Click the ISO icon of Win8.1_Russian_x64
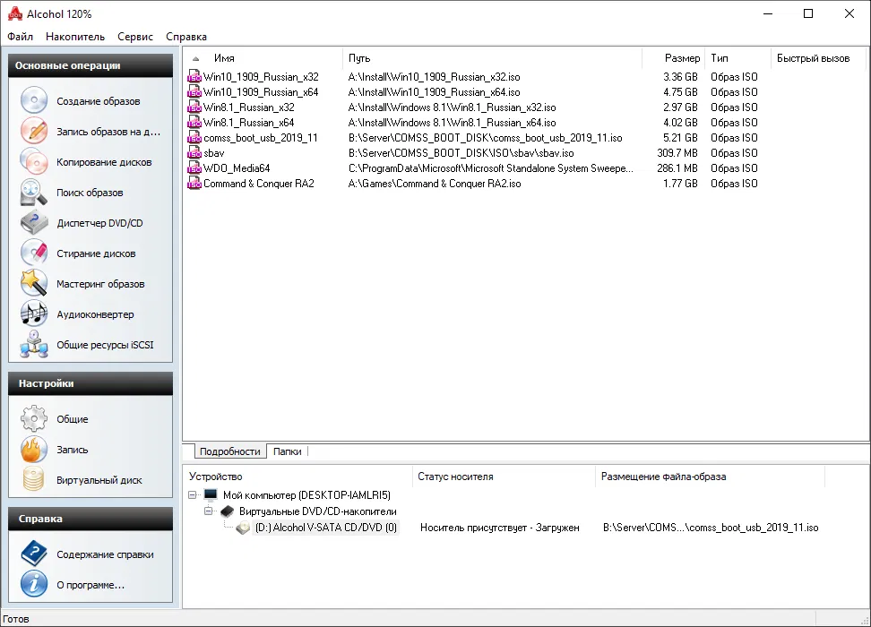The image size is (871, 627). coord(194,122)
